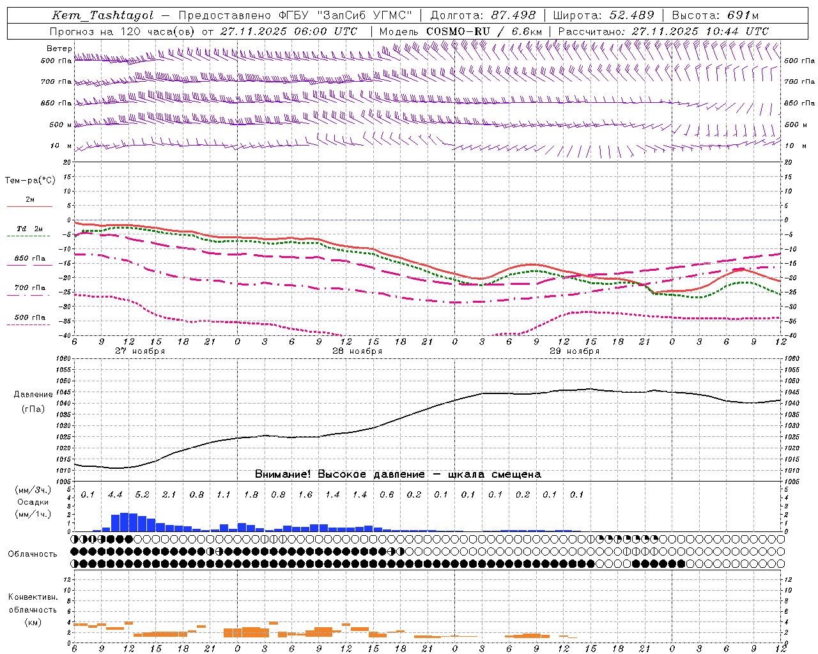Click the "Осадки" precipitation label
The image size is (818, 654).
coord(33,502)
